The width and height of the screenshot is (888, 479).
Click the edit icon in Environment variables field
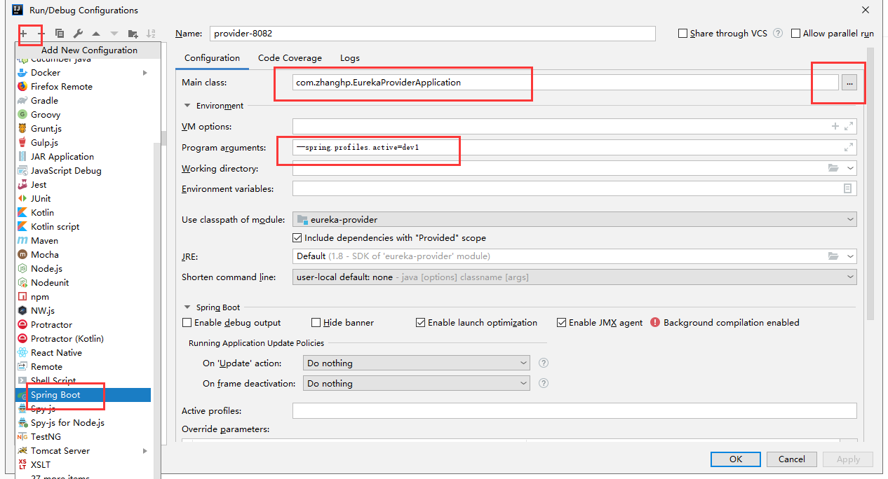click(x=848, y=188)
